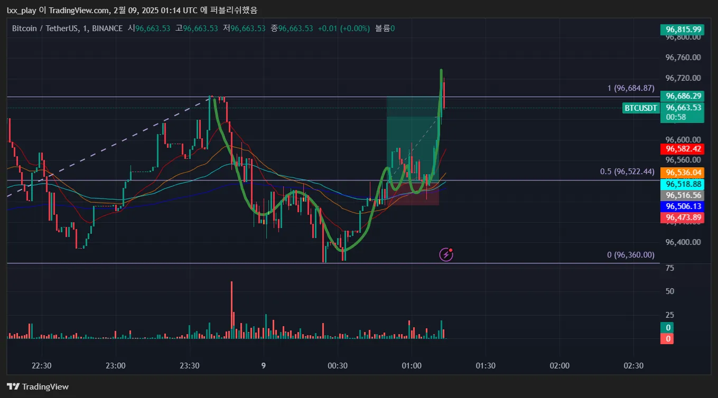
Task: Click the 96,400.00 price axis tick
Action: [x=683, y=242]
